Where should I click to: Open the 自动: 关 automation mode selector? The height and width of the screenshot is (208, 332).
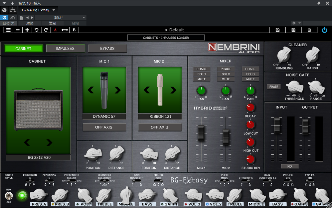(x=9, y=23)
